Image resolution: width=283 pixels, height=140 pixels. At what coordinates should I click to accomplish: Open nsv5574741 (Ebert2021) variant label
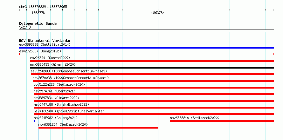[x=54, y=91]
